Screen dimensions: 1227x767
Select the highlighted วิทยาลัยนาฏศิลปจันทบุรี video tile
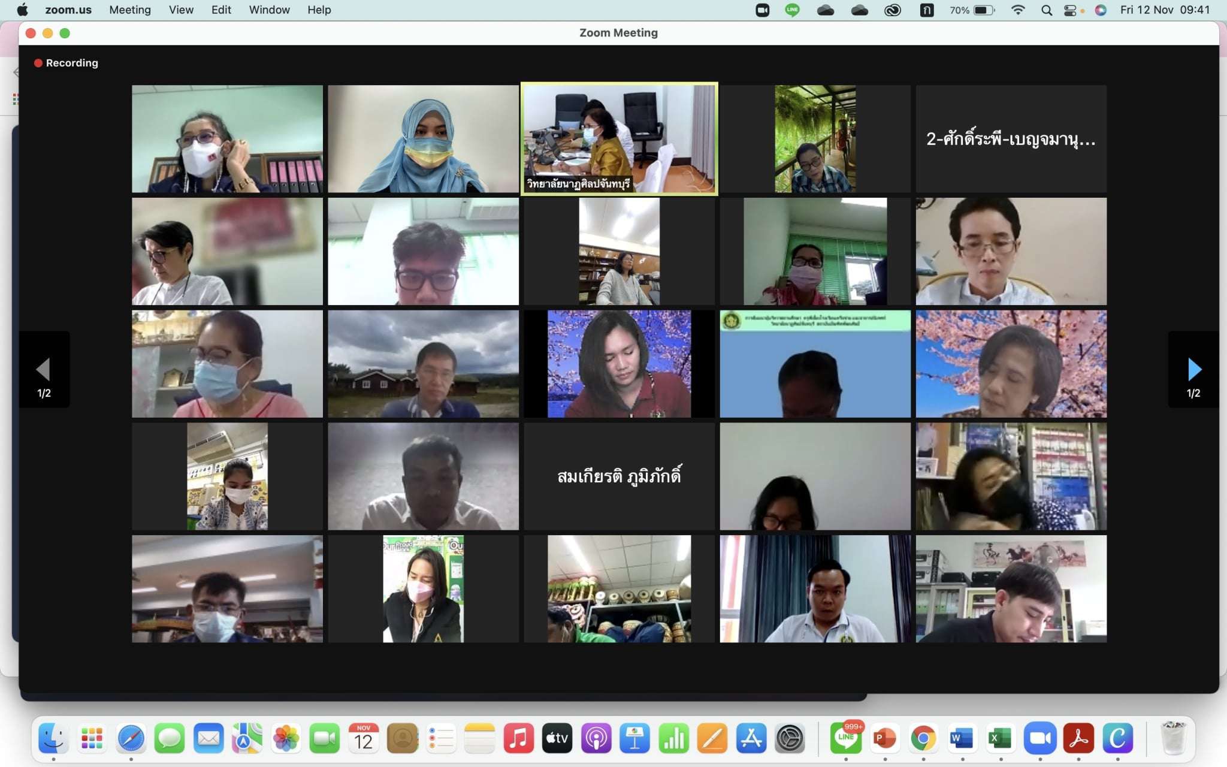[x=619, y=138]
